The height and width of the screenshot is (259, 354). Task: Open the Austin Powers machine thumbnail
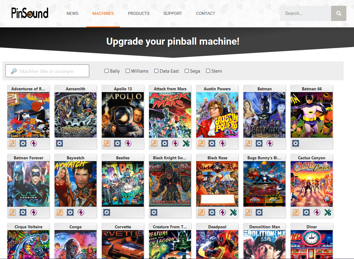(217, 115)
